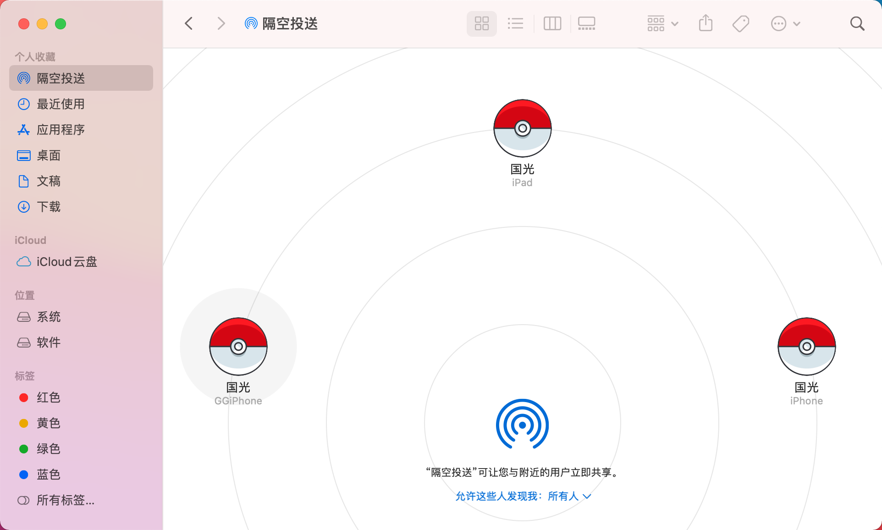Switch to list view
Image resolution: width=882 pixels, height=530 pixels.
click(515, 23)
